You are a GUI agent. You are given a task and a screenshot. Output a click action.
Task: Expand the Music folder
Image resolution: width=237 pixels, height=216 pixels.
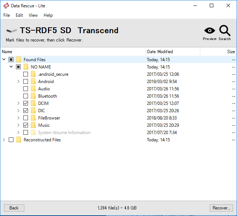19,125
